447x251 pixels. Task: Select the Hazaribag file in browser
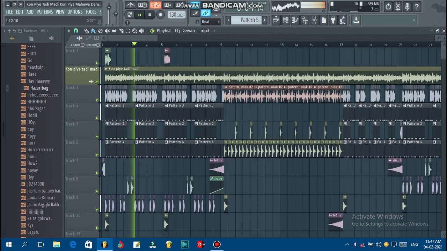point(39,88)
